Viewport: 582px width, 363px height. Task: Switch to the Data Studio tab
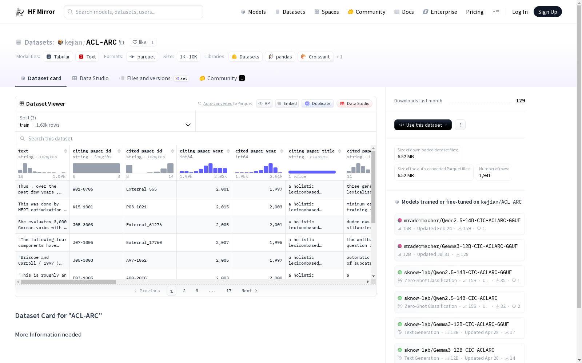(x=90, y=78)
